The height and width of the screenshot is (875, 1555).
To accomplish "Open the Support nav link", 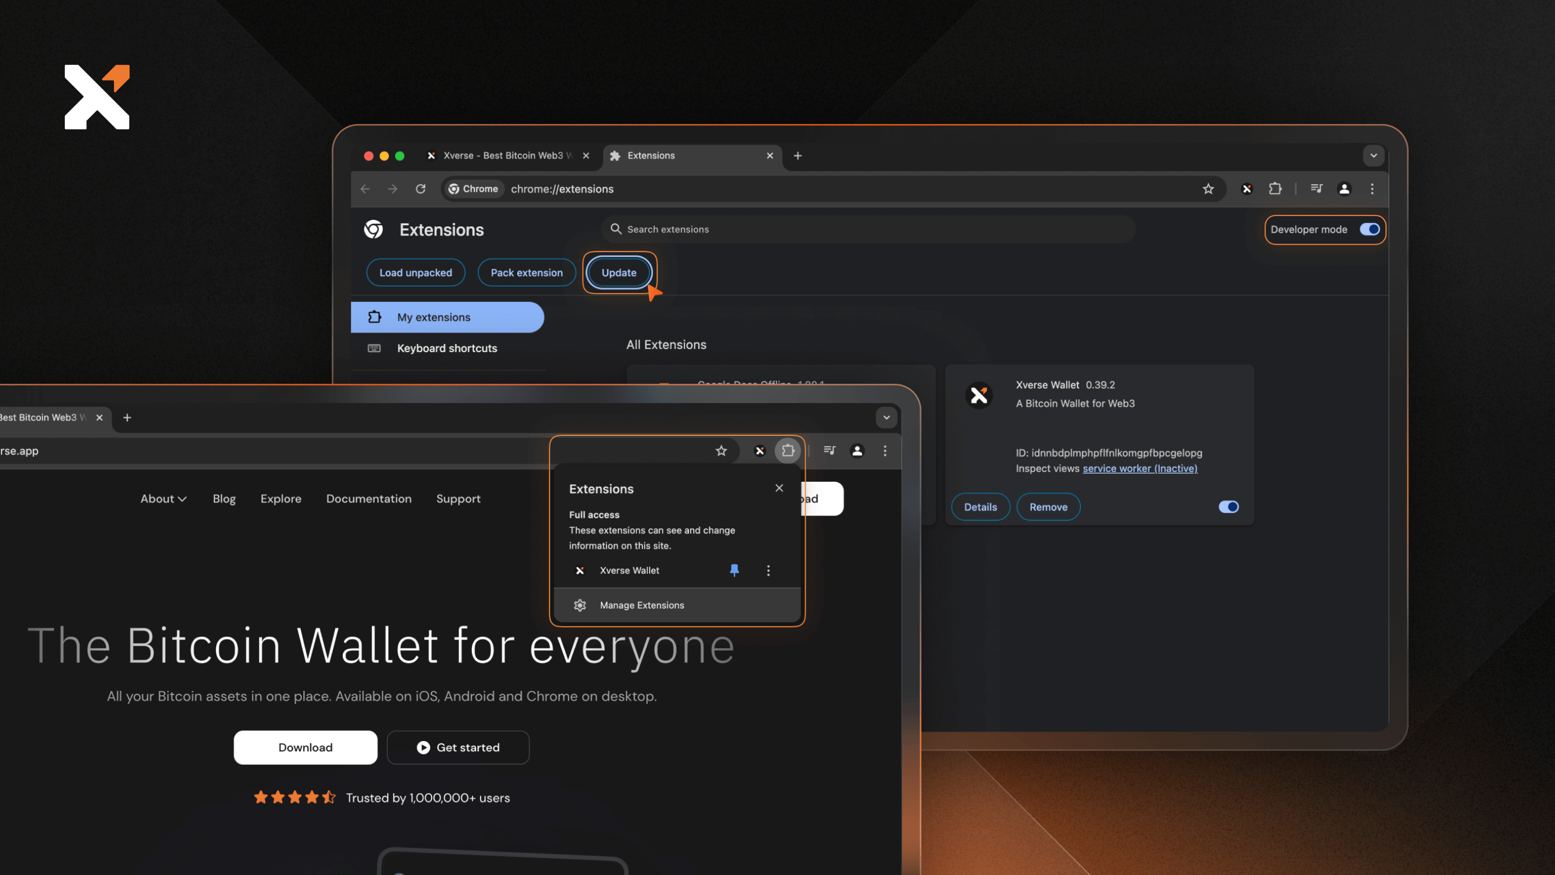I will 458,499.
